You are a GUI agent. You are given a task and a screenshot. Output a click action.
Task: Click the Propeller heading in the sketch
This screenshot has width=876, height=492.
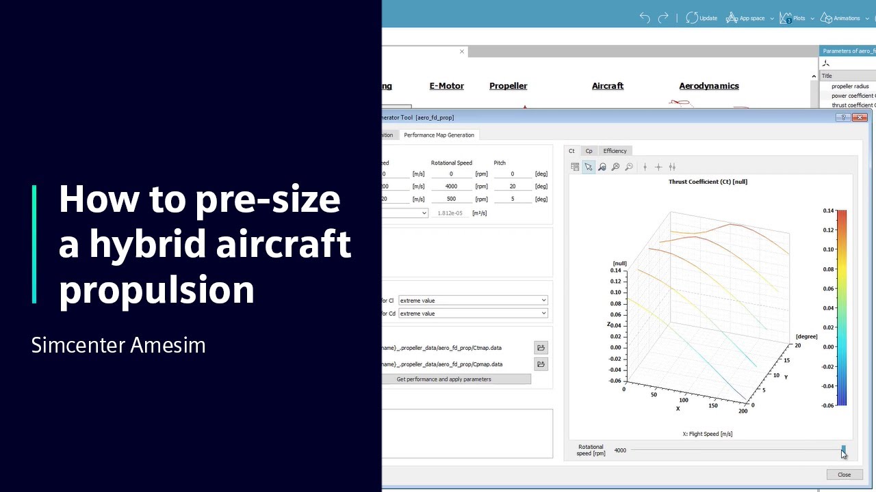(x=508, y=86)
